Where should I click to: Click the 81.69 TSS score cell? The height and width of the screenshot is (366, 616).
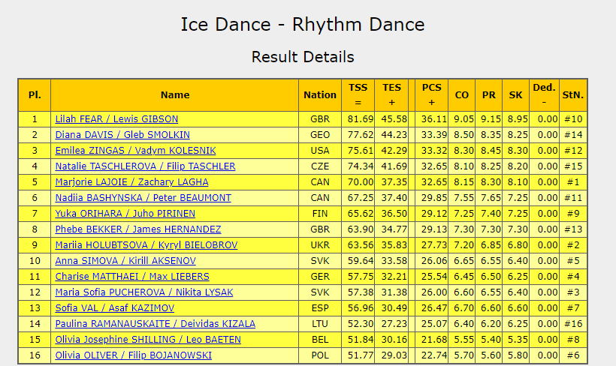coord(358,119)
